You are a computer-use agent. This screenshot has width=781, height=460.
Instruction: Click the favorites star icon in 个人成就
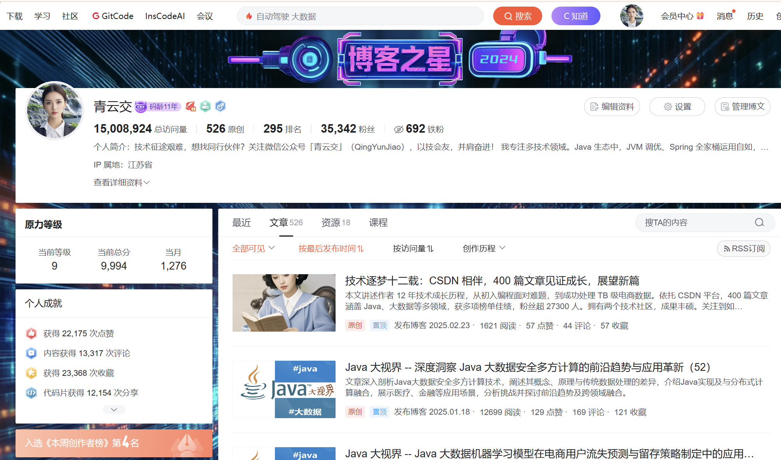(31, 373)
